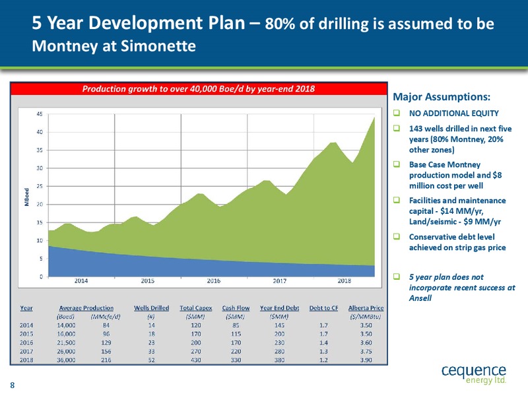Click the y-axis value 45 on the chart

(40, 114)
